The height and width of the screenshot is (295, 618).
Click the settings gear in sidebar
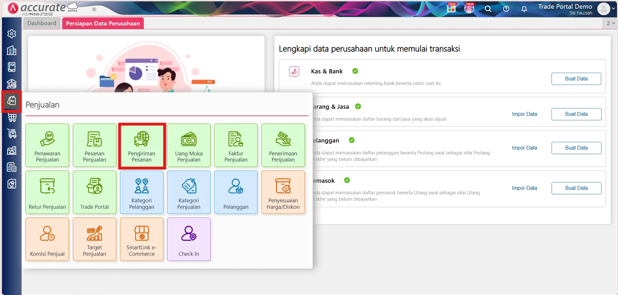click(12, 34)
